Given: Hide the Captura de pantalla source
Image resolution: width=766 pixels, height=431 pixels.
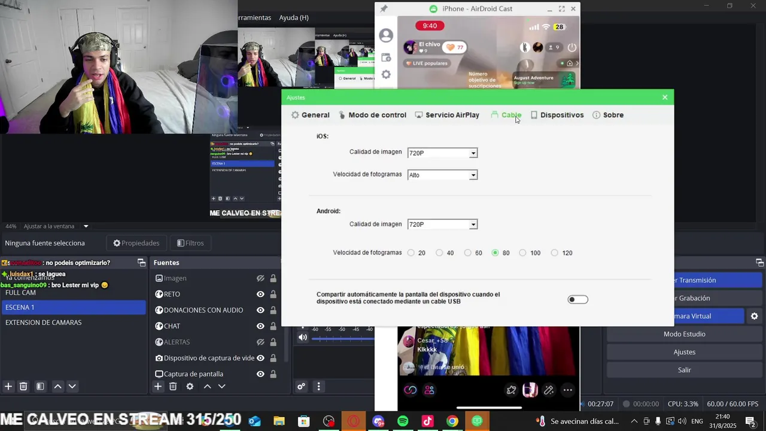Looking at the screenshot, I should pos(260,374).
